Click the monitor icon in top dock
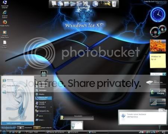168x134 pixels. [54, 4]
